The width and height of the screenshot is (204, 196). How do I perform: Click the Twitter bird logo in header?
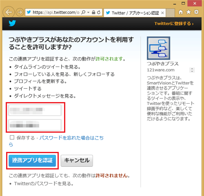point(12,23)
